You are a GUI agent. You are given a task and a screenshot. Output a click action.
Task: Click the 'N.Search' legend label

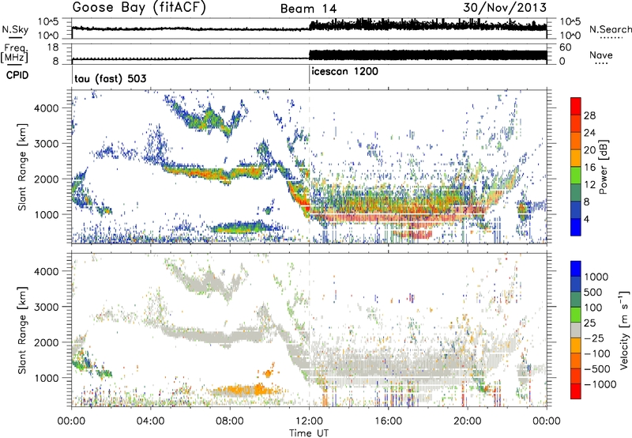pyautogui.click(x=610, y=29)
